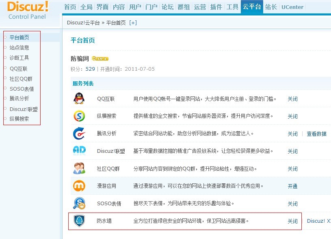Image resolution: width=331 pixels, height=239 pixels.
Task: Click the description starting 紧密结合网站功能
Action: pos(193,134)
